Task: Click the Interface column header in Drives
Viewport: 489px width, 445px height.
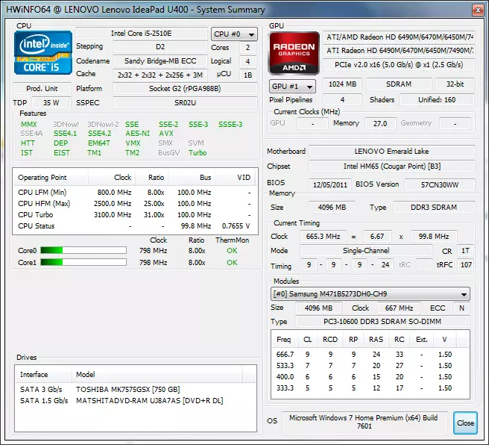Action: coord(43,374)
